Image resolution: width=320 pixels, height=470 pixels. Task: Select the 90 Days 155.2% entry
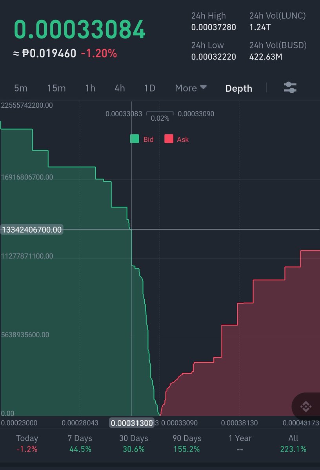pyautogui.click(x=187, y=443)
